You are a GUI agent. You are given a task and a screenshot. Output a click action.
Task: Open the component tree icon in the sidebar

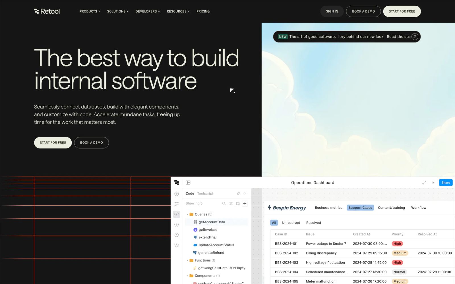tap(177, 204)
